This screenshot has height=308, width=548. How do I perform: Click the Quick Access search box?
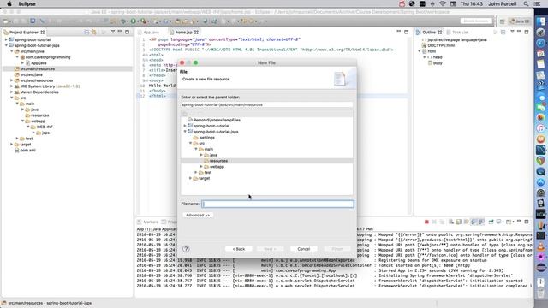pyautogui.click(x=476, y=21)
